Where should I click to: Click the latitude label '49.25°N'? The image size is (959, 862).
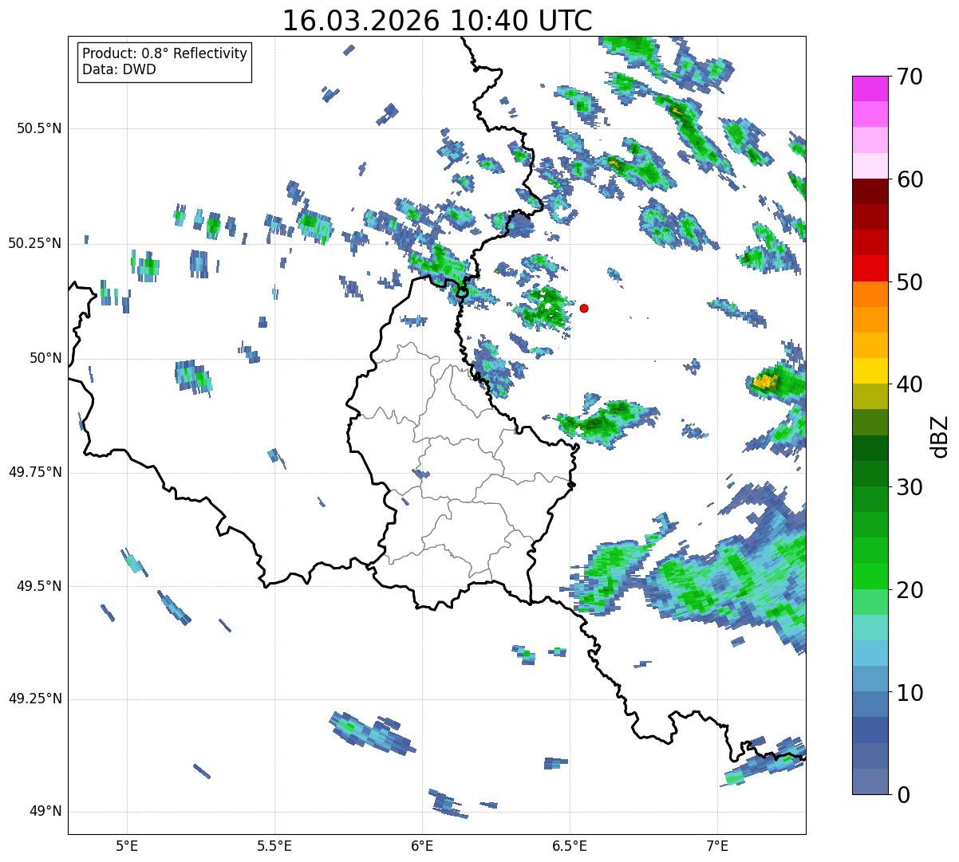point(34,699)
